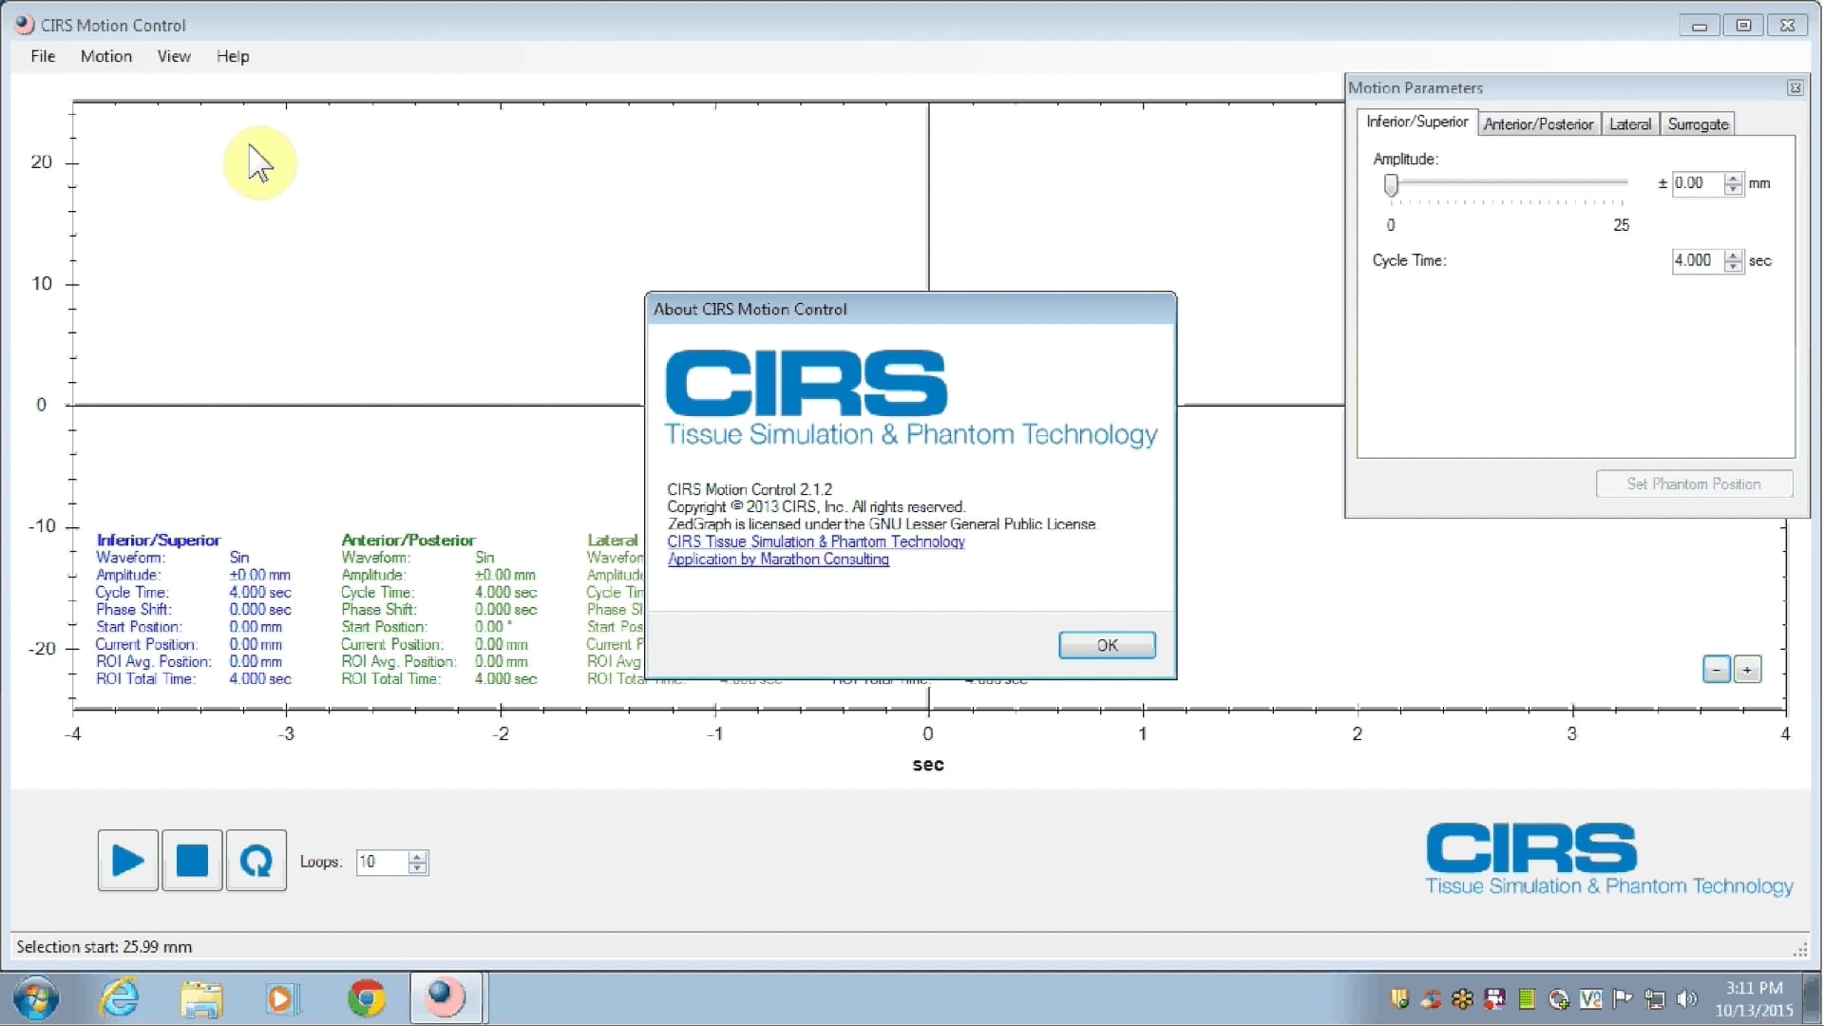Open the Motion menu
The width and height of the screenshot is (1824, 1026).
(x=106, y=56)
